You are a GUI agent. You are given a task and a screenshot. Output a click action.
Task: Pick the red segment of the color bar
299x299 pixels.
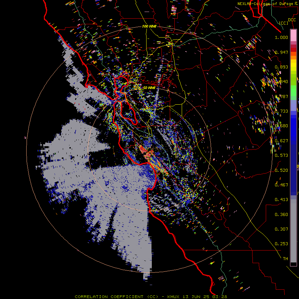click(293, 50)
